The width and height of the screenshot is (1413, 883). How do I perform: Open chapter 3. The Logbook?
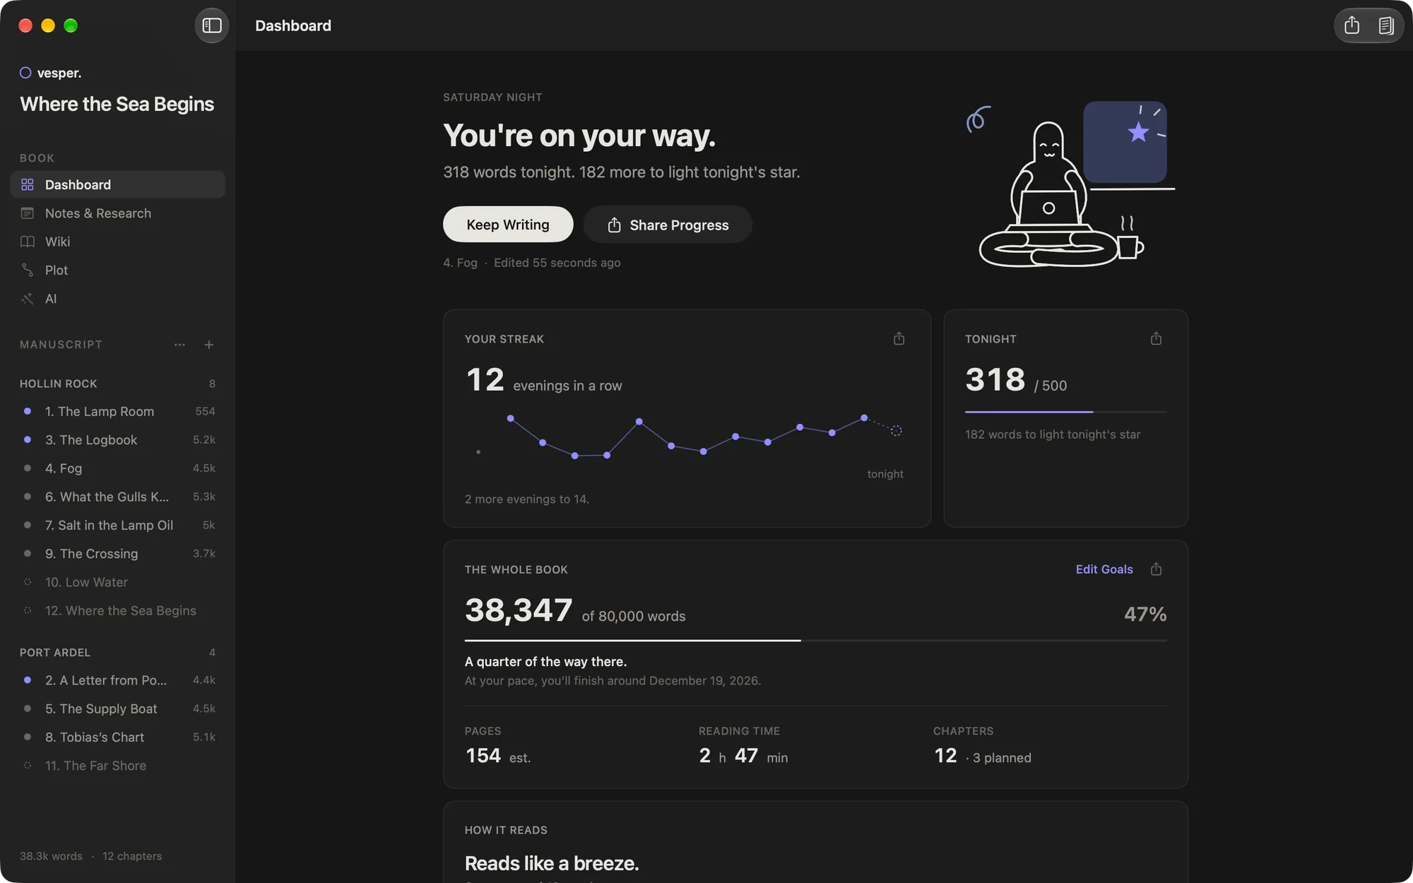coord(118,439)
